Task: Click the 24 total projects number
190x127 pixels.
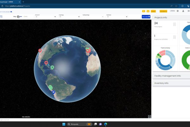Action: point(156,23)
